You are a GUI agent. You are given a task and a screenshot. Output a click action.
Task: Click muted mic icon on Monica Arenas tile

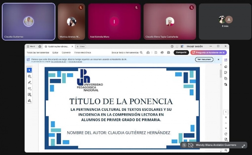tap(81, 7)
